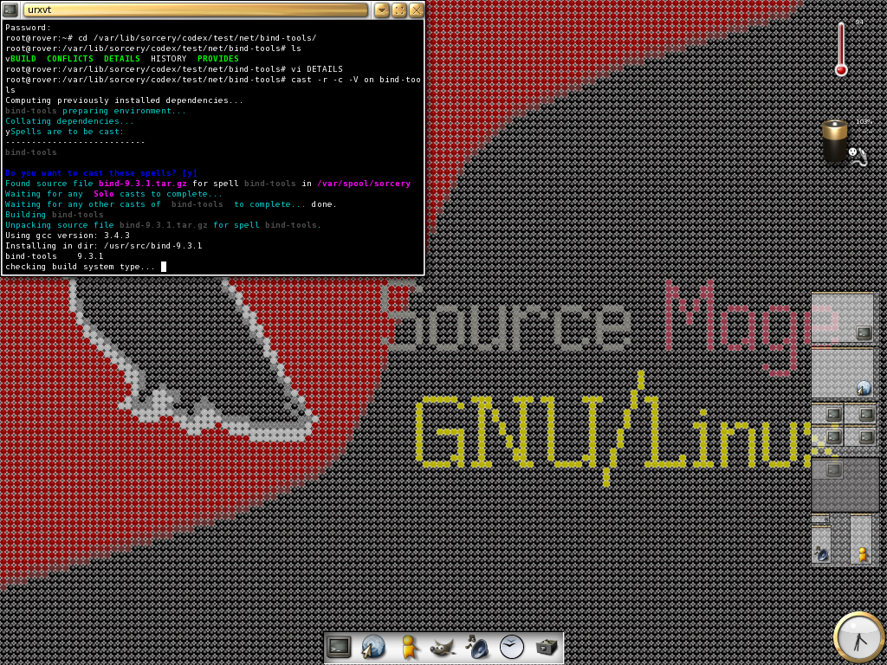The width and height of the screenshot is (887, 665).
Task: Shade the urxvt window with the down-arrow button
Action: click(x=382, y=10)
